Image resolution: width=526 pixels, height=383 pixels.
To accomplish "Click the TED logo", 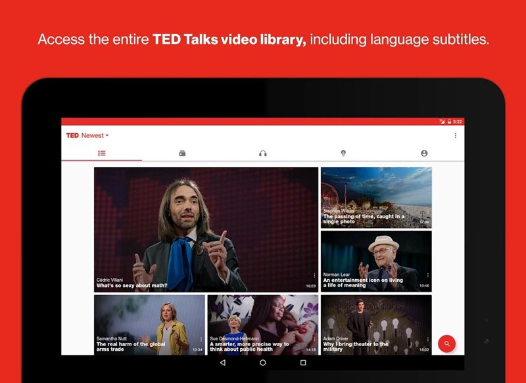I will [72, 135].
